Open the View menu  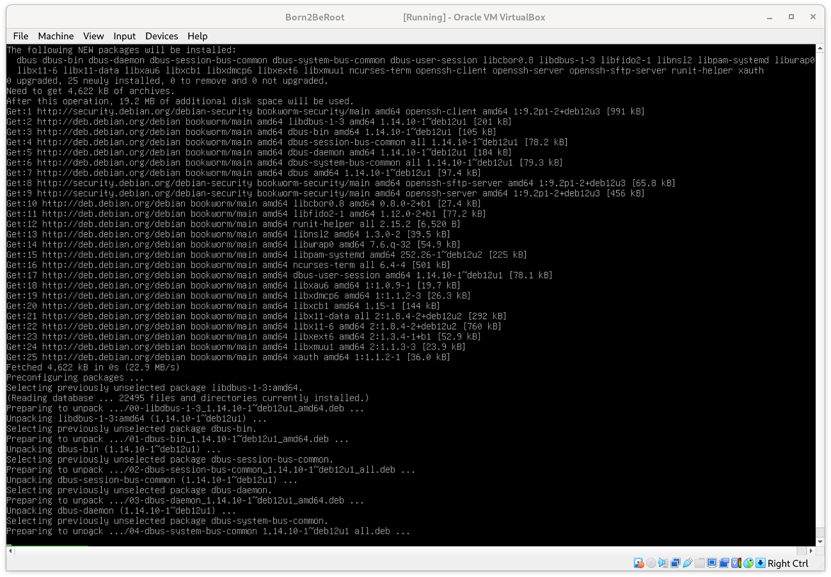tap(94, 36)
